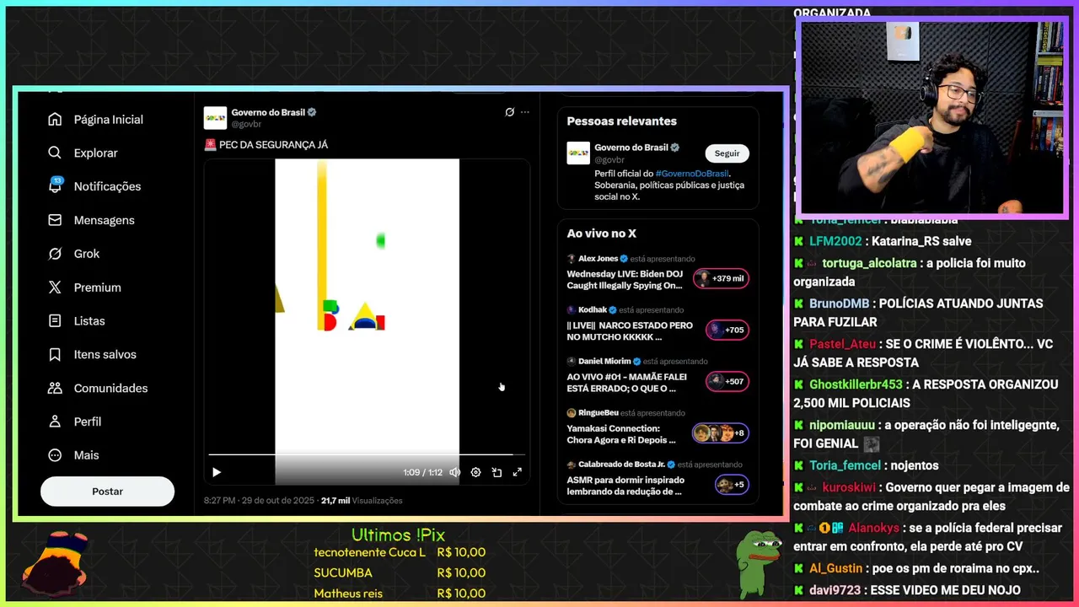Click the PEC DA SEGURANÇA JÁ post text
The height and width of the screenshot is (607, 1079).
click(273, 145)
